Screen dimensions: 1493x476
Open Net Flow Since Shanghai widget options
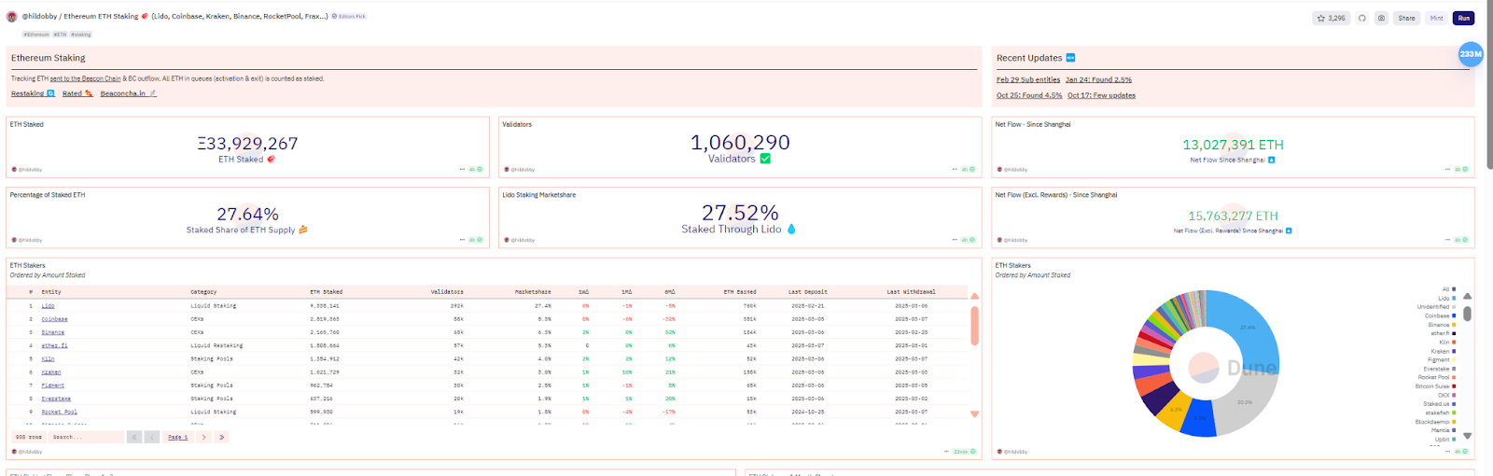1447,170
